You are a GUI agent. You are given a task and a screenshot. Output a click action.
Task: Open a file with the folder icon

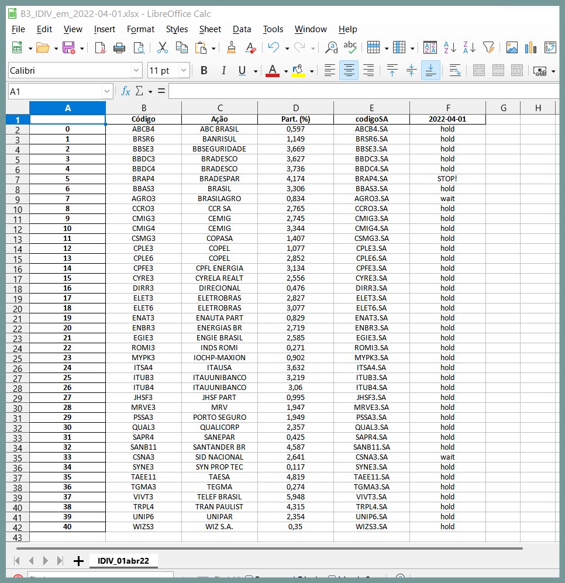(x=43, y=47)
